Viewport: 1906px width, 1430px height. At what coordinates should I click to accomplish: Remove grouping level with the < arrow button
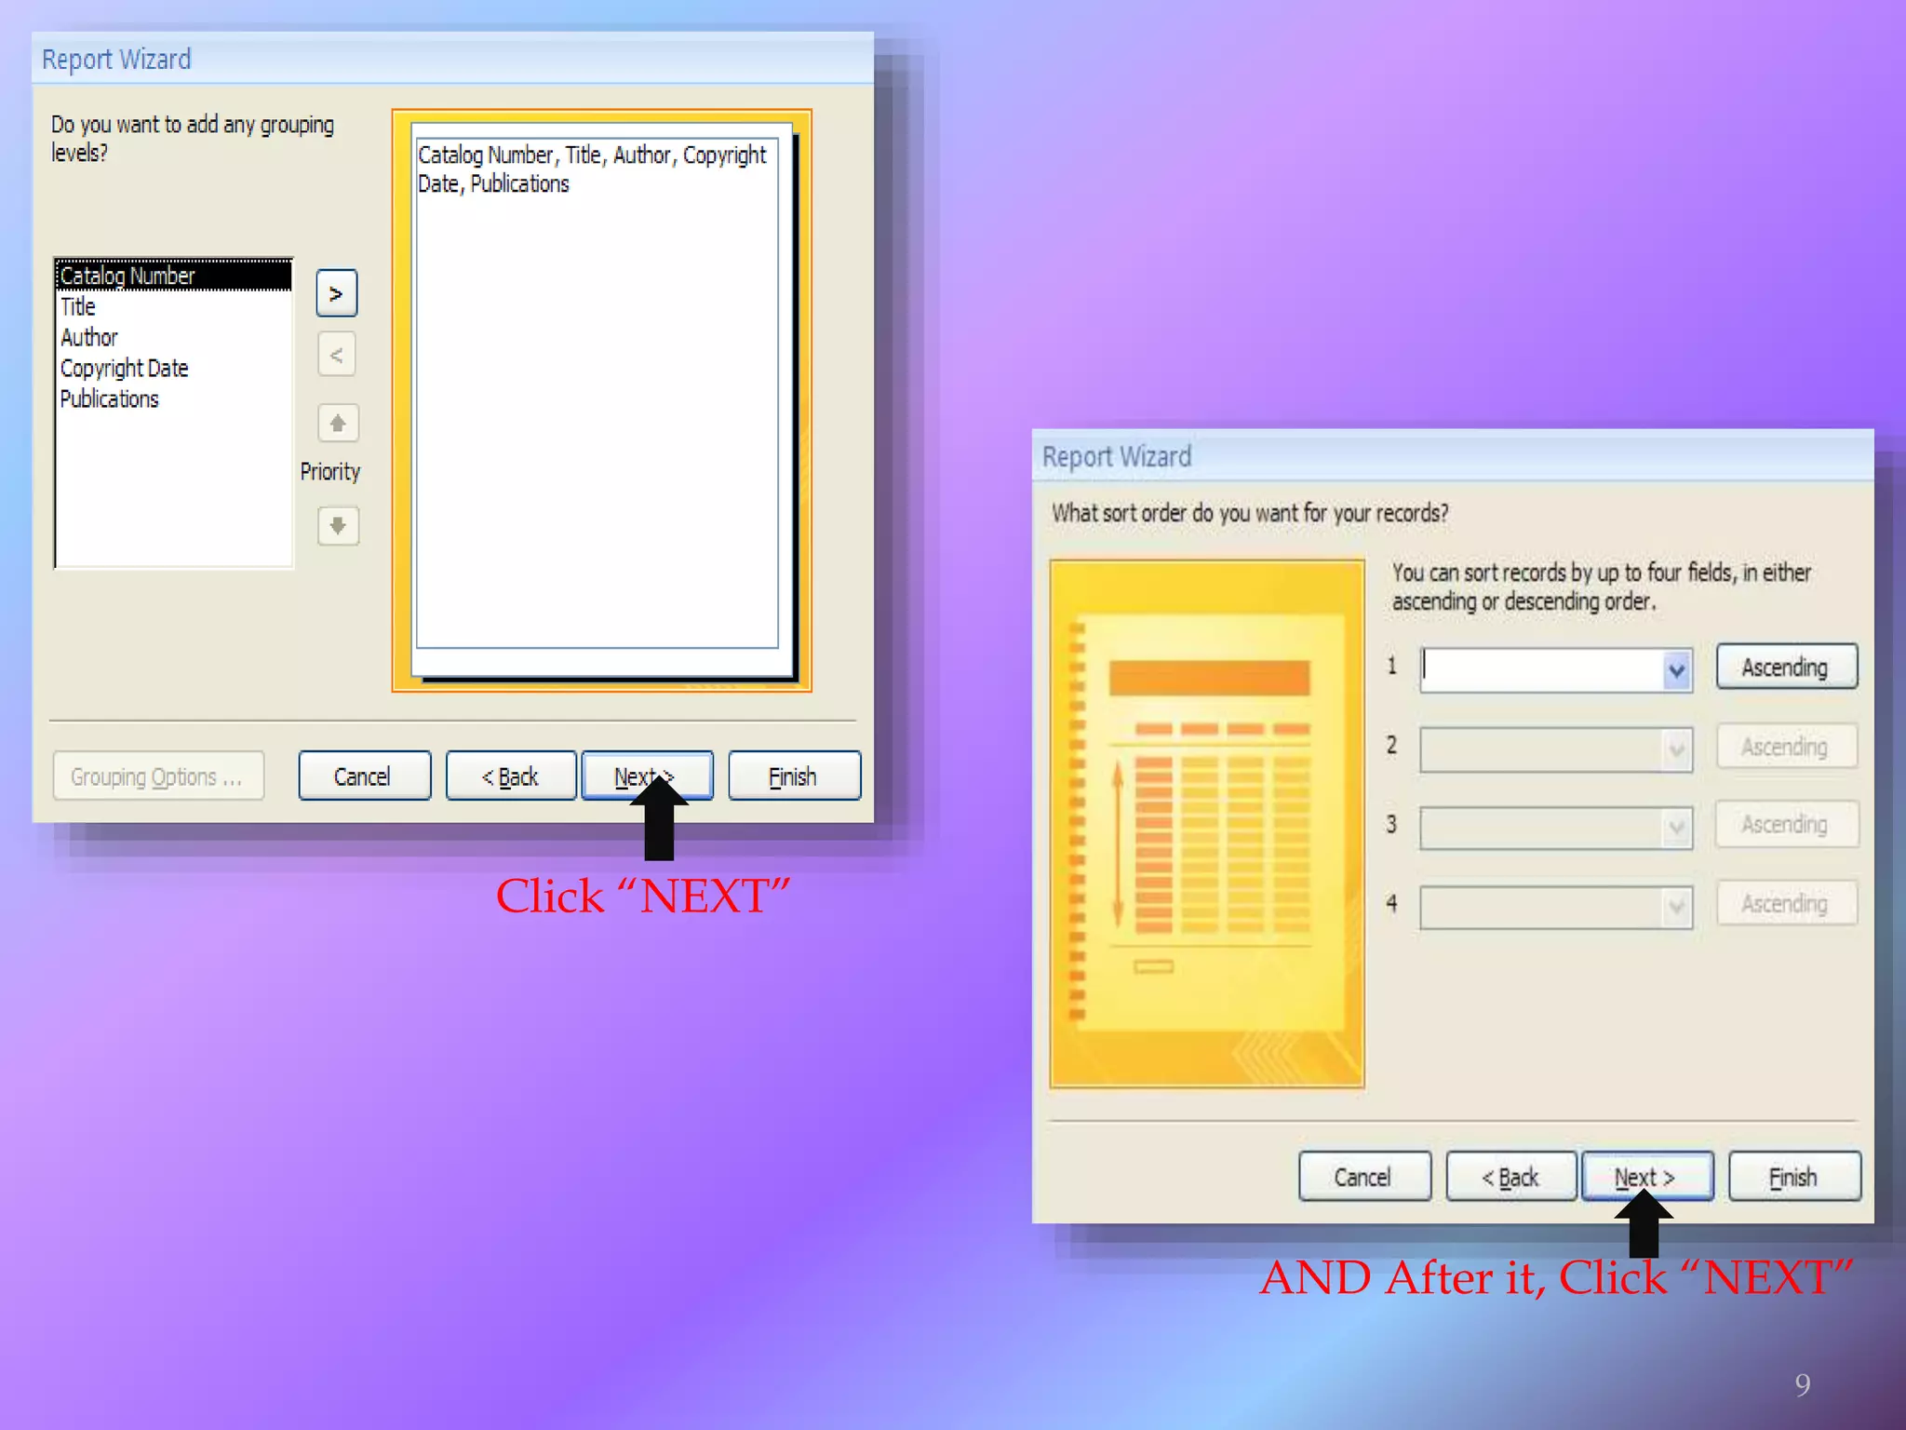[336, 355]
